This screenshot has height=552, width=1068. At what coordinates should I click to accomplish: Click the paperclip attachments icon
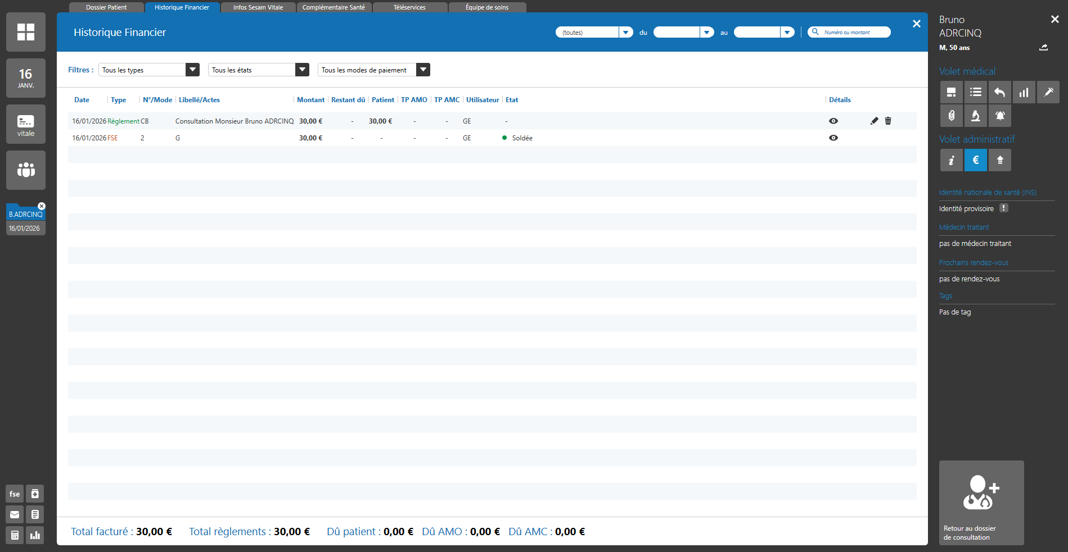tap(951, 116)
